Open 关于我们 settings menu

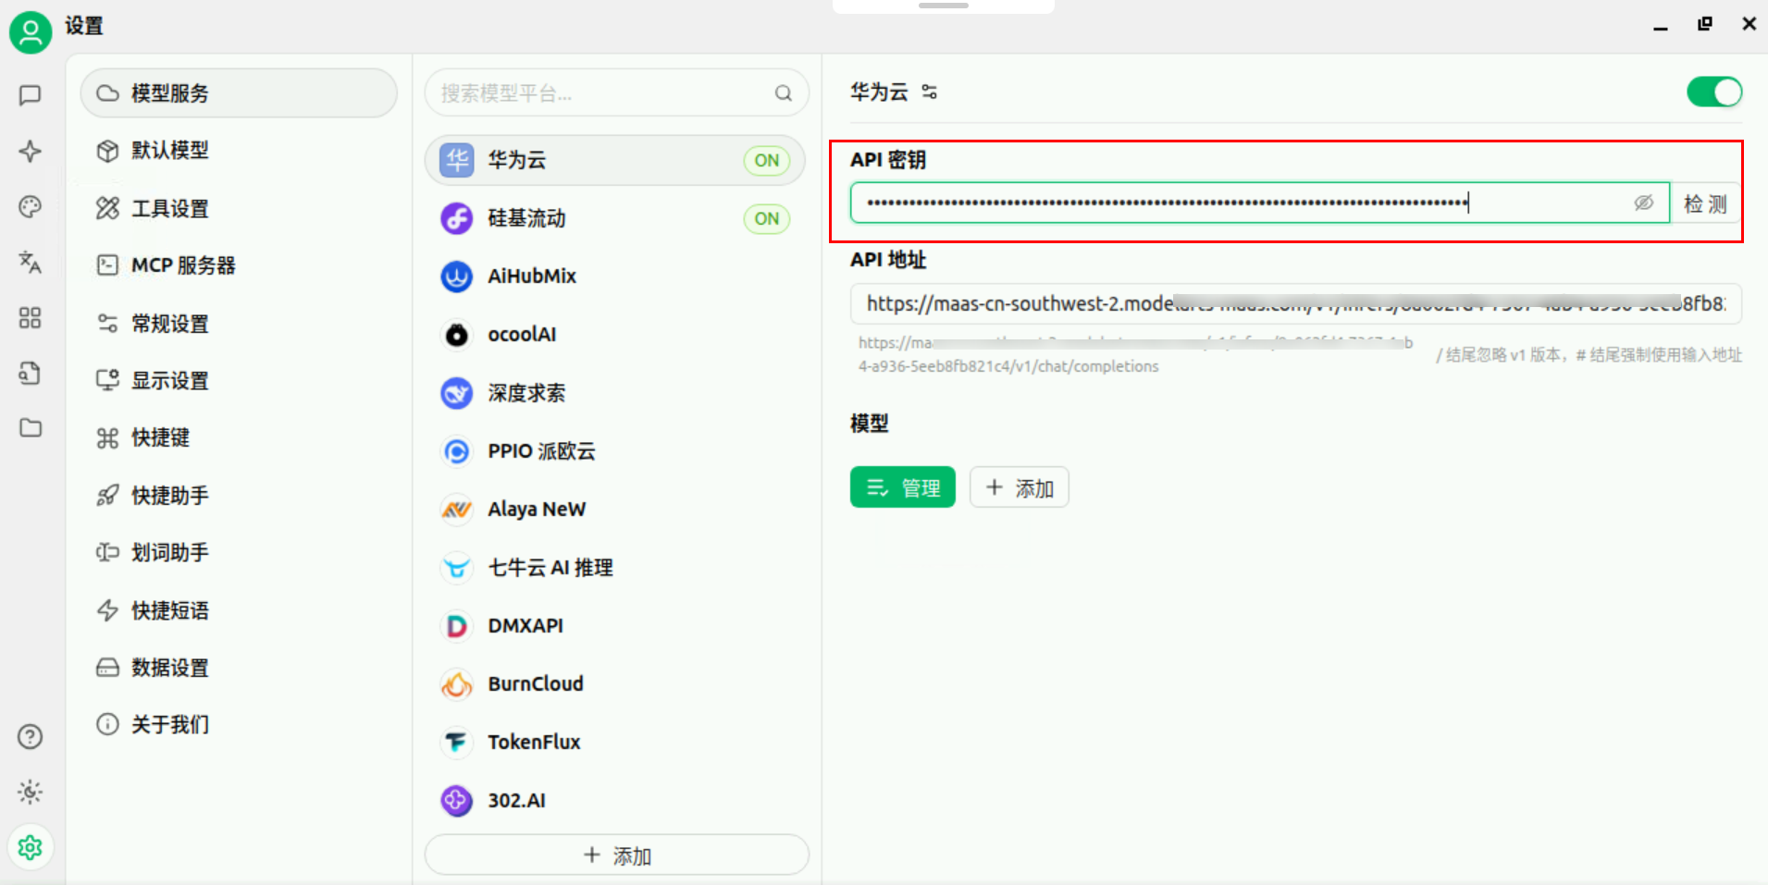[x=239, y=724]
